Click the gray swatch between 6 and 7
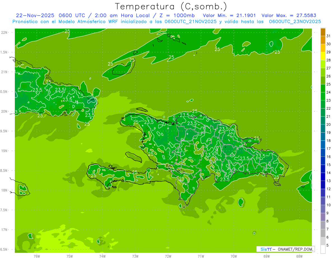Viewport: 336px width, 260px height. [x=323, y=233]
